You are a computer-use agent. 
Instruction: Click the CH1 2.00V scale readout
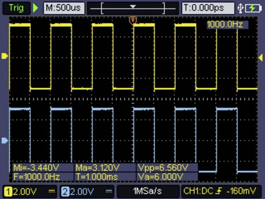[x=25, y=192]
